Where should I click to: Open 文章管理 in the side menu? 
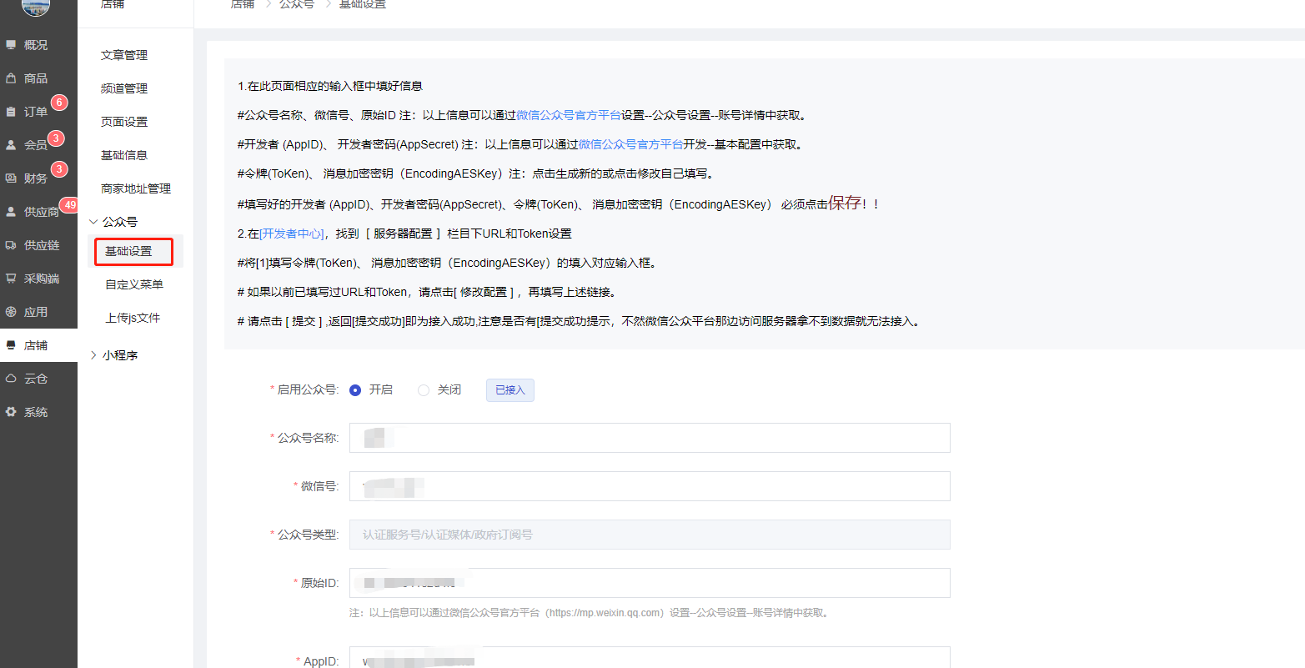click(x=124, y=55)
